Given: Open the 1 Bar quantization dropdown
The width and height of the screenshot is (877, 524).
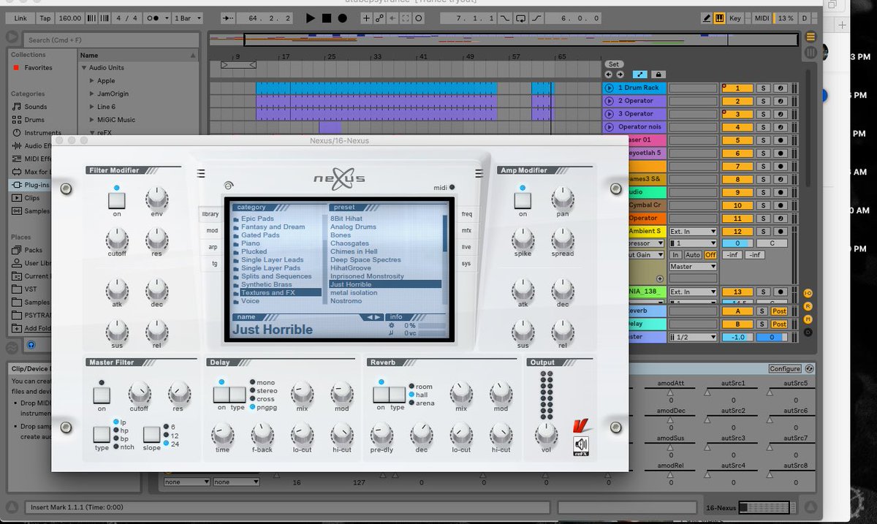Looking at the screenshot, I should point(188,18).
